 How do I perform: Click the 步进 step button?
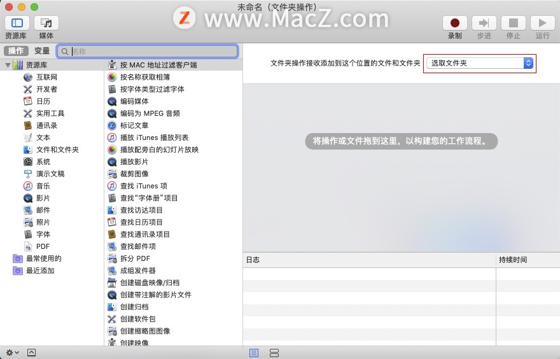(x=484, y=23)
